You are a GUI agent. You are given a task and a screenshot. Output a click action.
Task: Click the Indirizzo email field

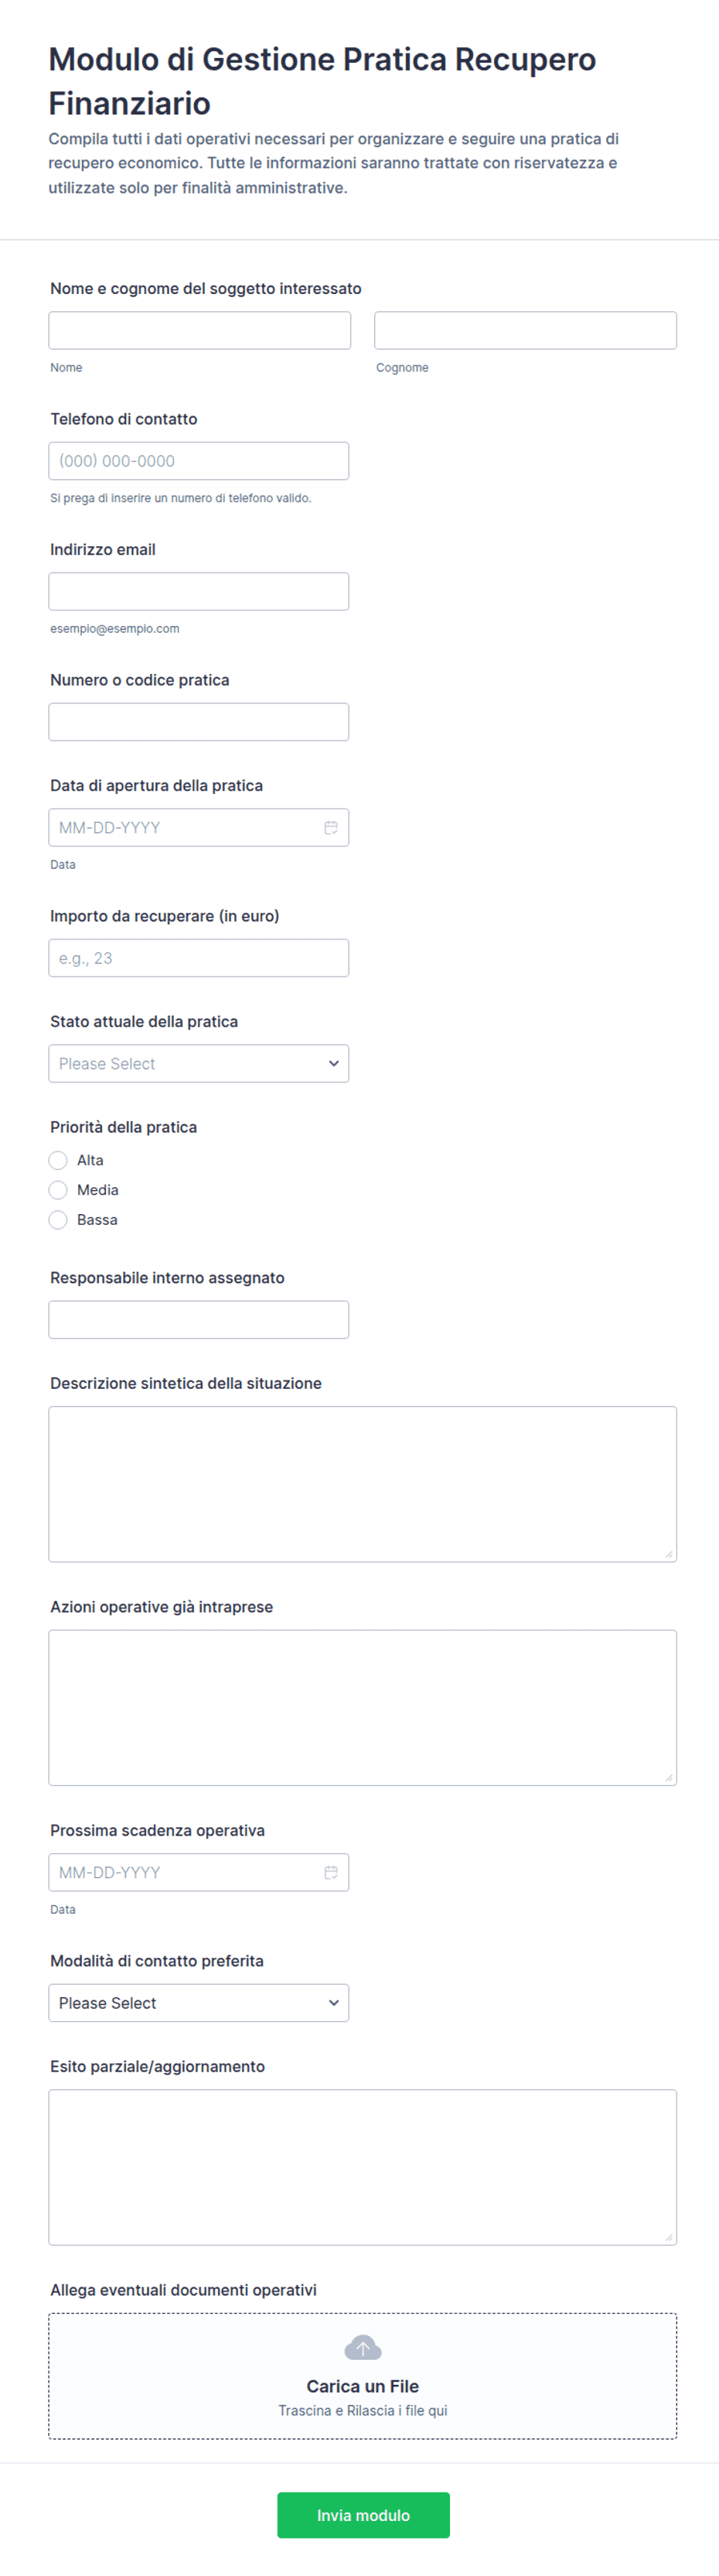[199, 591]
